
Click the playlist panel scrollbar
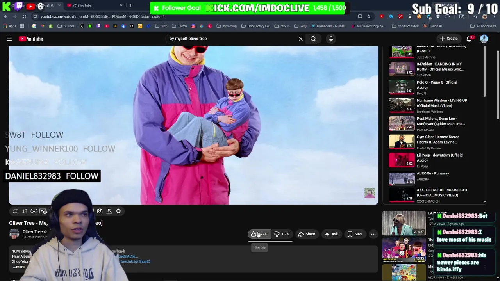click(485, 71)
